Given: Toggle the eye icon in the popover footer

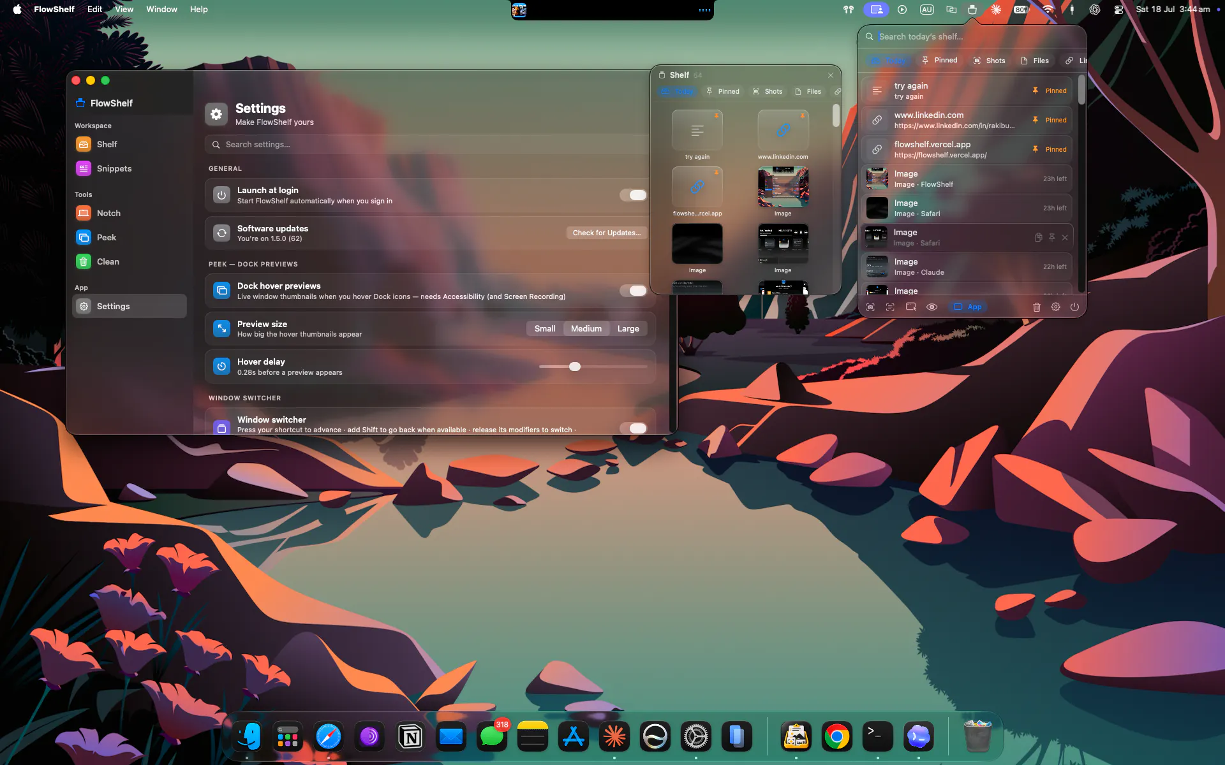Looking at the screenshot, I should [x=932, y=307].
